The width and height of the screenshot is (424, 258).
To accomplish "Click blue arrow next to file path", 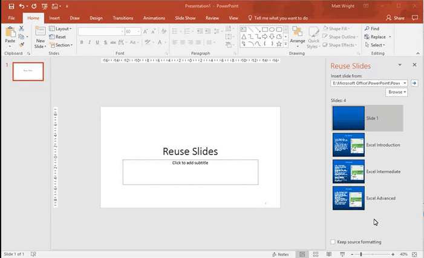I will click(414, 83).
